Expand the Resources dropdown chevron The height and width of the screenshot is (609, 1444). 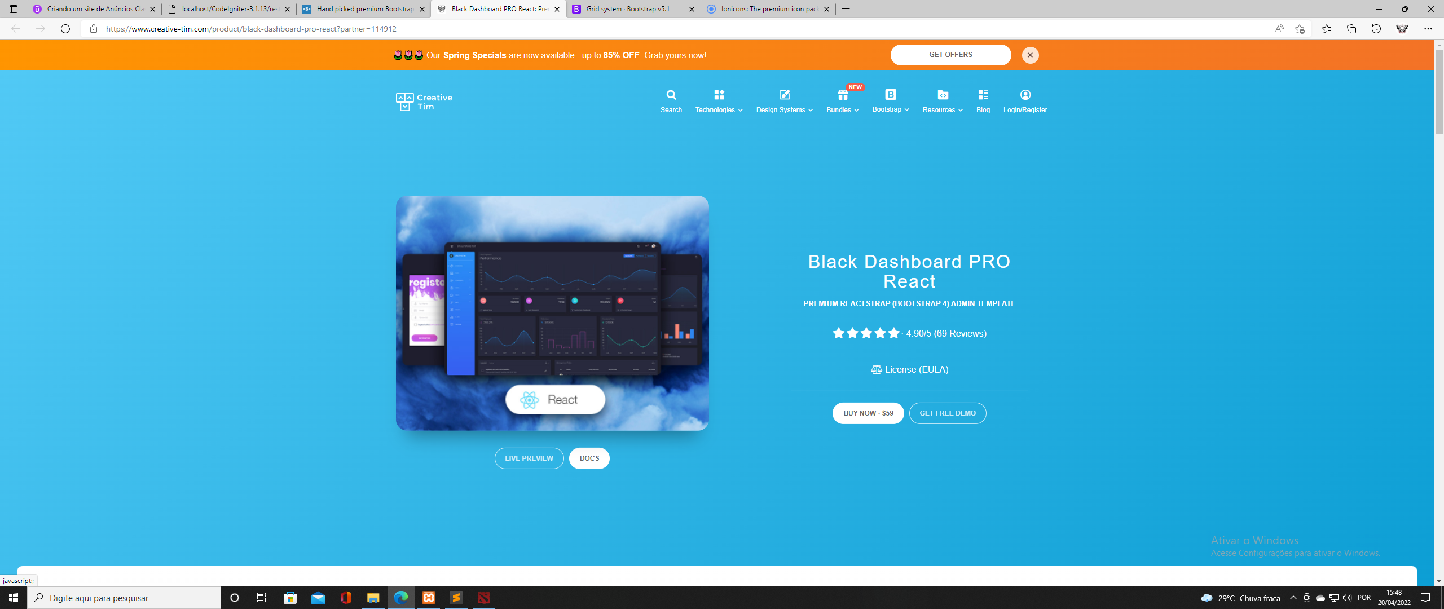[960, 110]
